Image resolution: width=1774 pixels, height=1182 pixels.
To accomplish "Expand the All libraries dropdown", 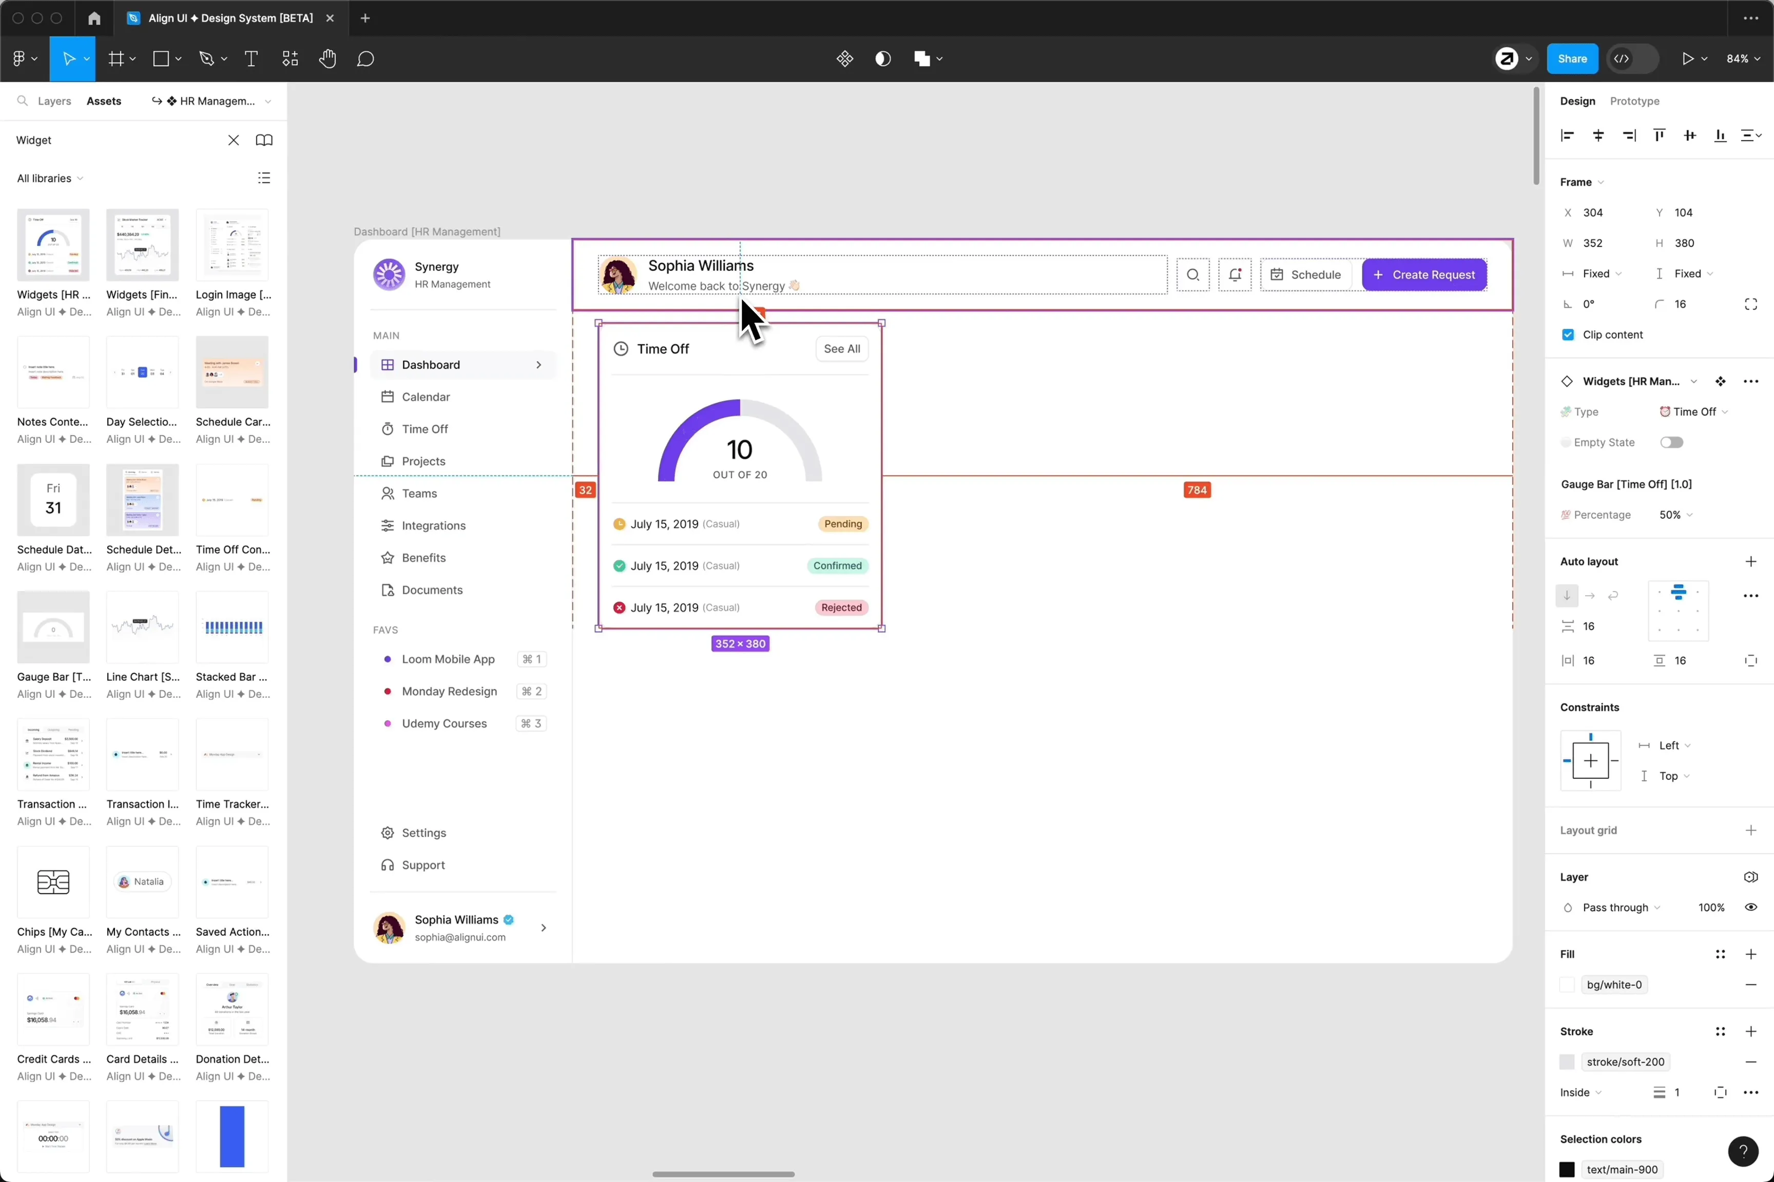I will 50,179.
